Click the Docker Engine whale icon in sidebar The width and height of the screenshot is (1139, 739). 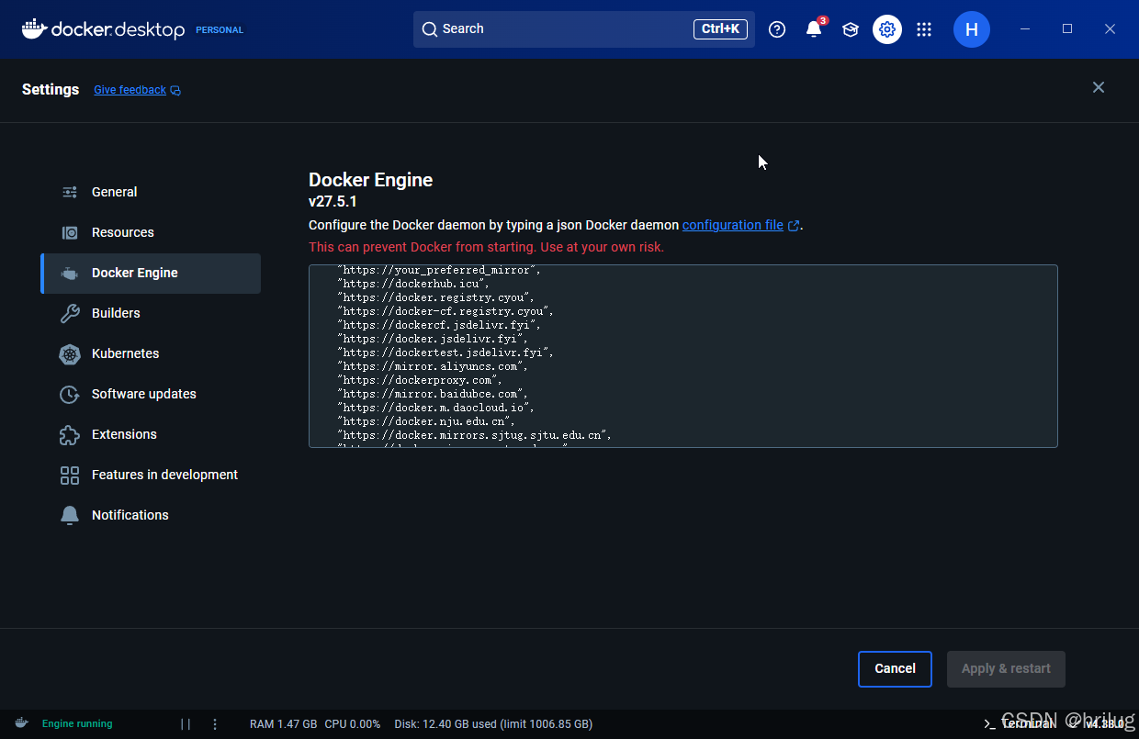pos(70,273)
